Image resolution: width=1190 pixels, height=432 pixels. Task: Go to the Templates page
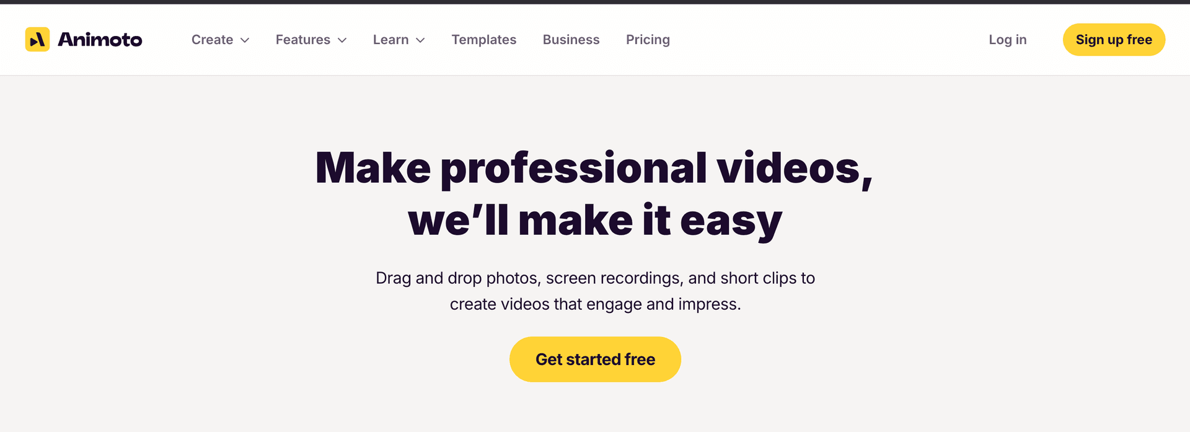tap(484, 40)
